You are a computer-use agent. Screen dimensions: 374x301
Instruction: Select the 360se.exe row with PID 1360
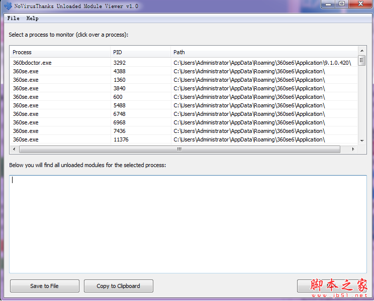183,80
